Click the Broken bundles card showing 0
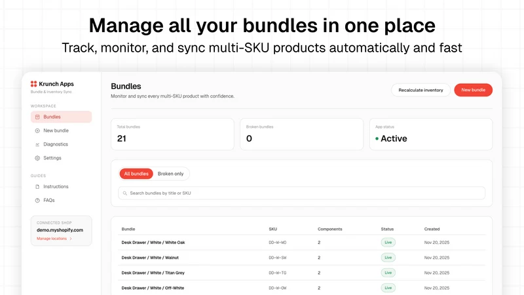 [302, 134]
